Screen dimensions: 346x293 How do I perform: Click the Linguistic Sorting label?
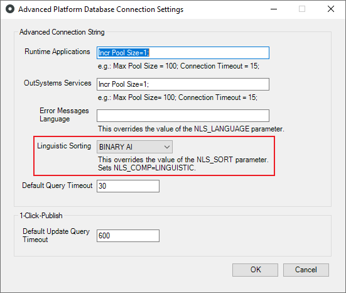(x=64, y=146)
